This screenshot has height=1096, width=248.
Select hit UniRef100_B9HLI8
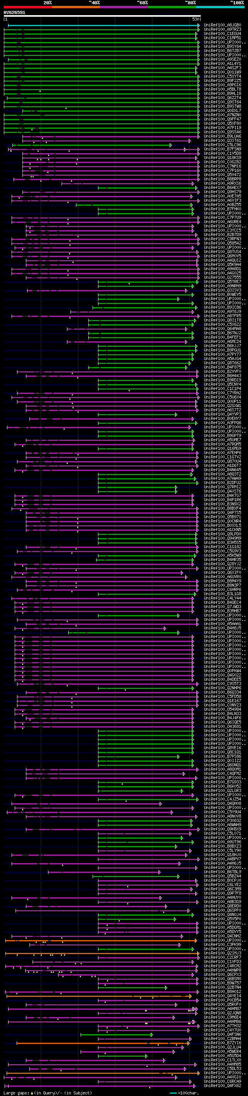(x=222, y=94)
